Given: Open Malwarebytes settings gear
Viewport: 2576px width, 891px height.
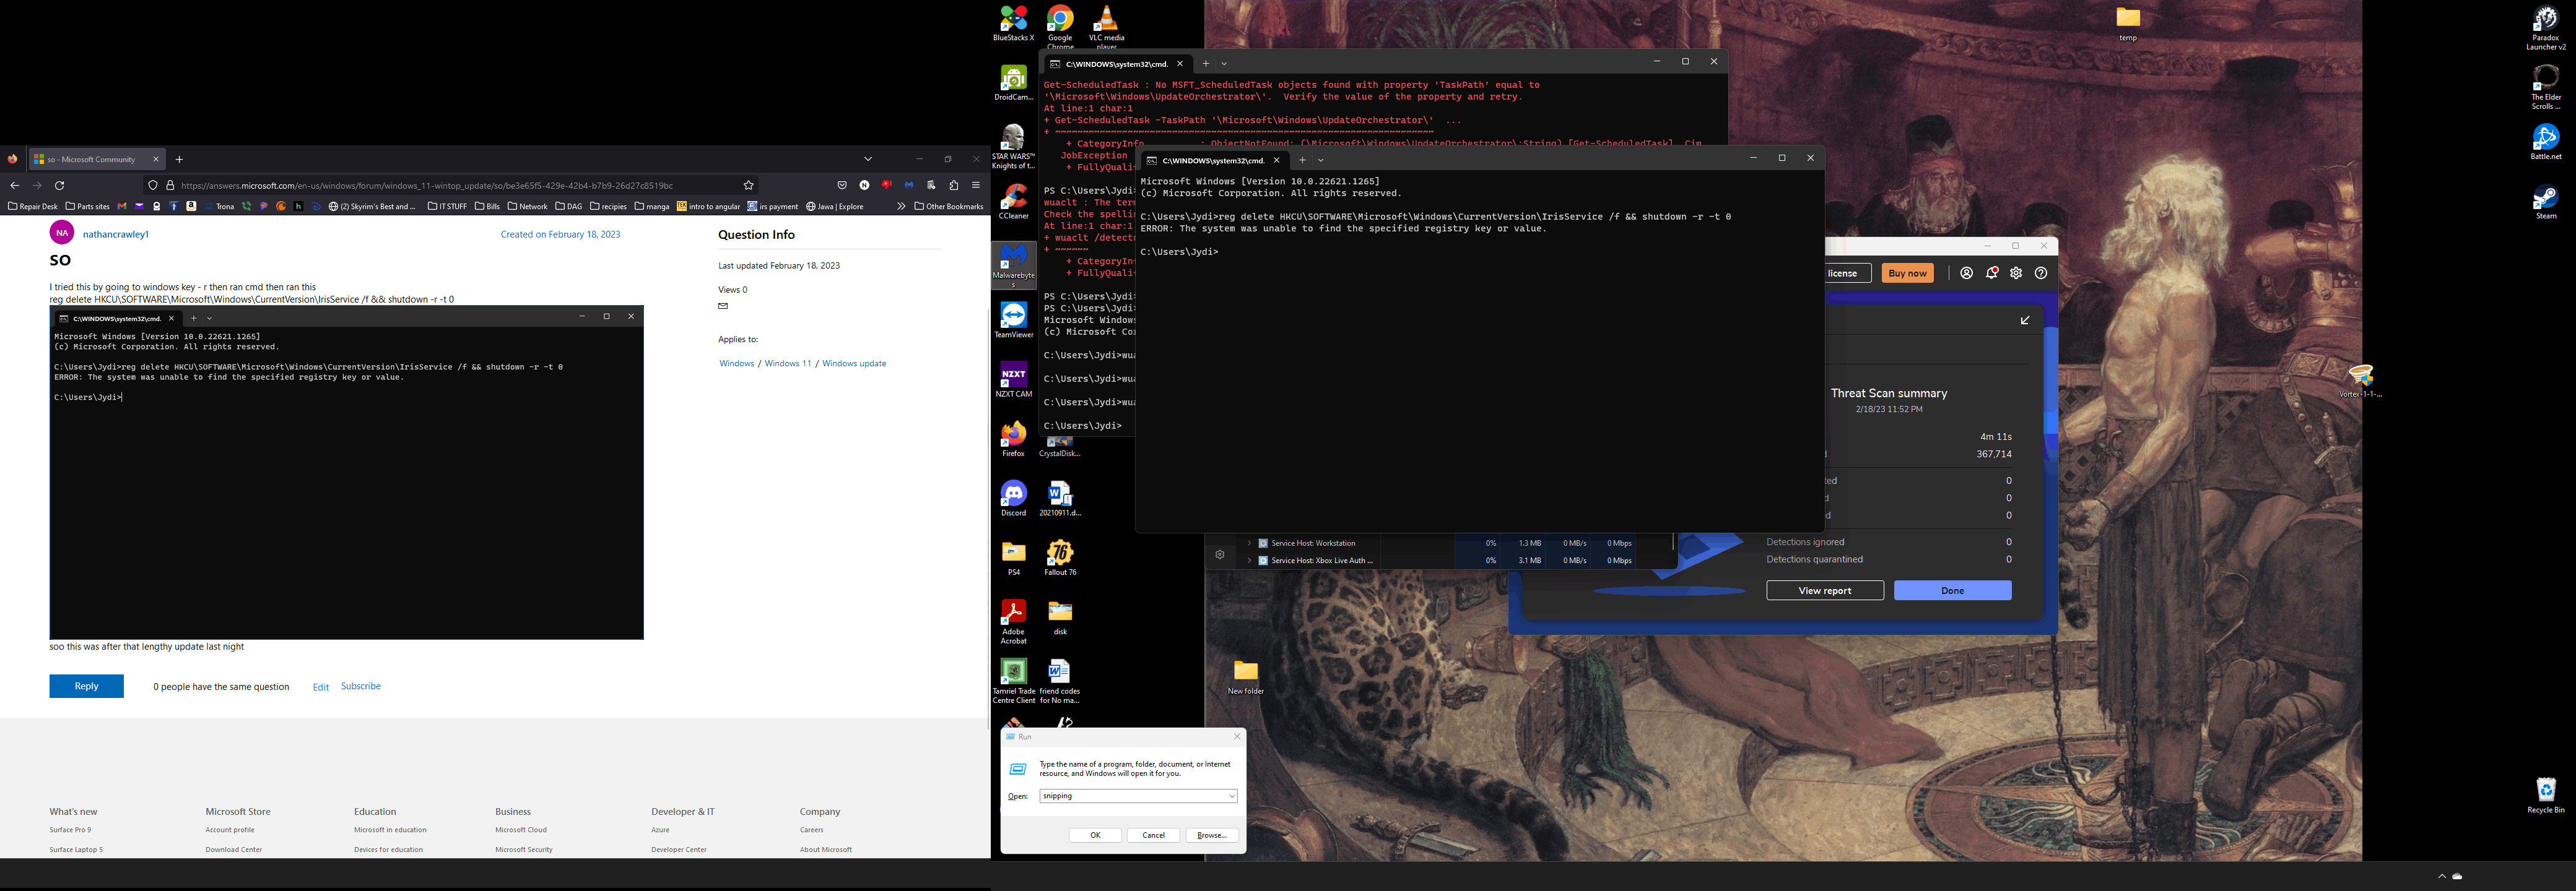Looking at the screenshot, I should point(2016,273).
